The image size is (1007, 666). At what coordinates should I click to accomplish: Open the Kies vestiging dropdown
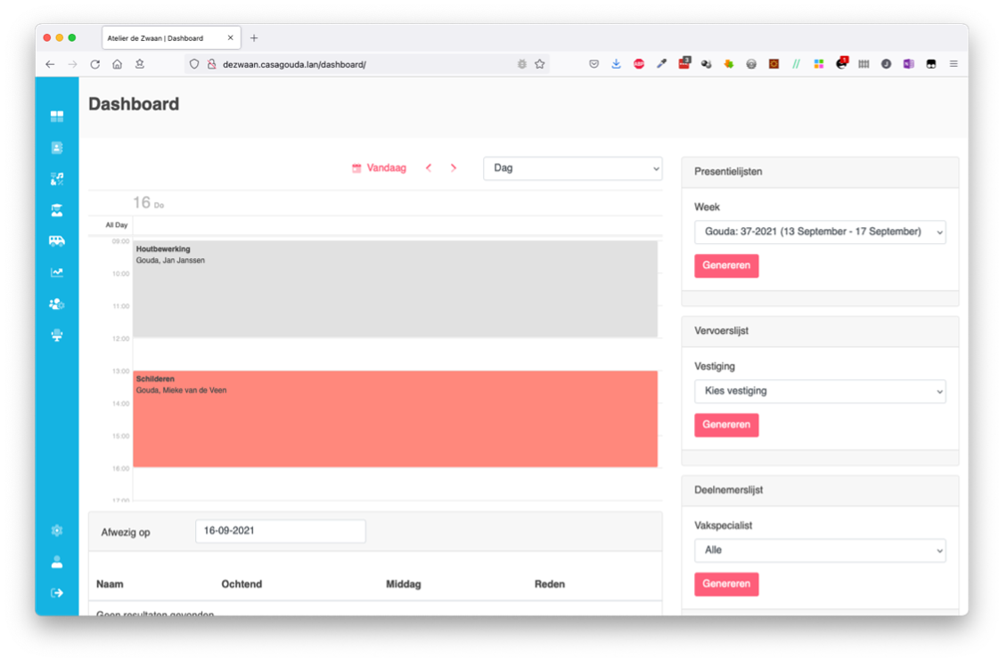819,392
